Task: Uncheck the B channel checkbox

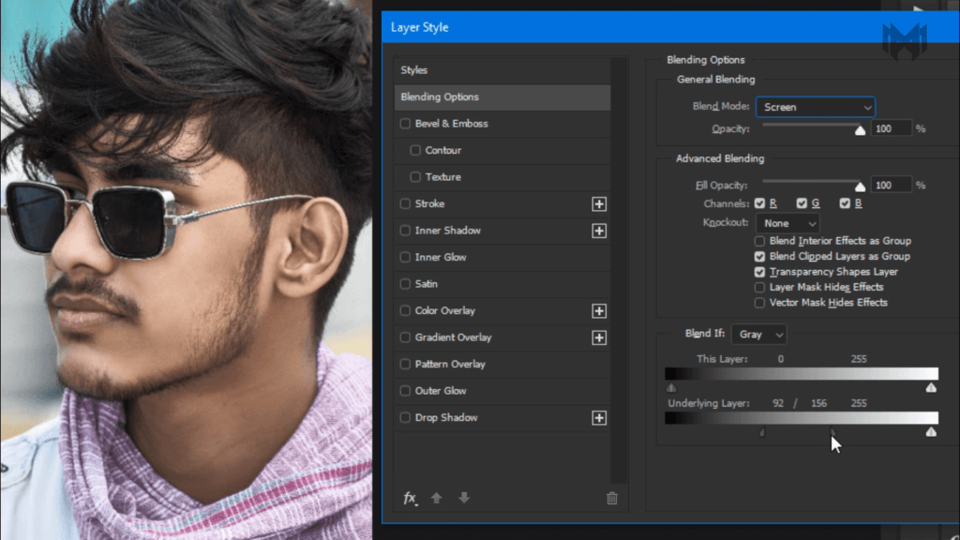Action: 845,203
